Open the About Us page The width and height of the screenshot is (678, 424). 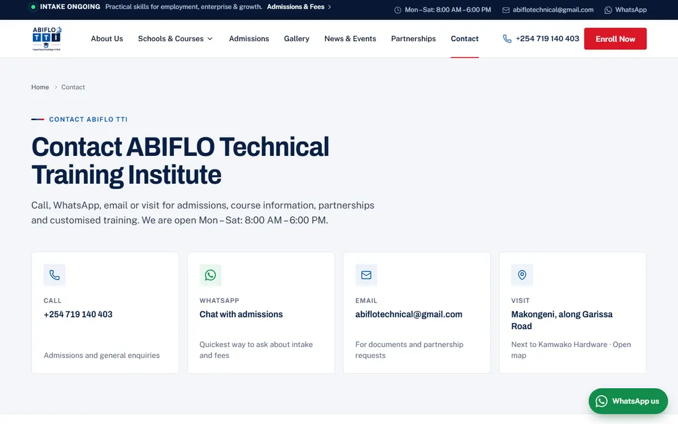[x=107, y=39]
